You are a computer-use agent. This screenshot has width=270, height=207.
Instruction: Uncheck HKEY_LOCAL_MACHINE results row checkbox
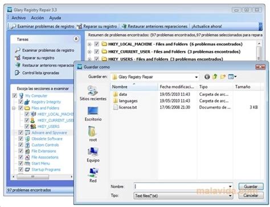pos(97,44)
